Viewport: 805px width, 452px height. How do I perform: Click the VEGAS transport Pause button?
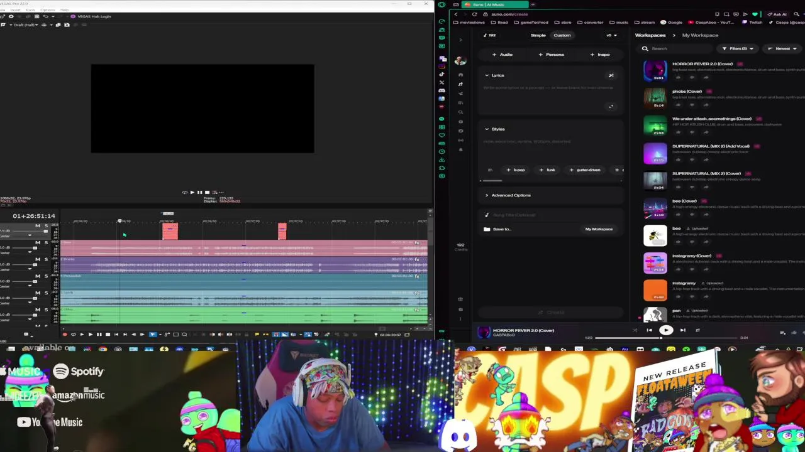click(x=99, y=335)
